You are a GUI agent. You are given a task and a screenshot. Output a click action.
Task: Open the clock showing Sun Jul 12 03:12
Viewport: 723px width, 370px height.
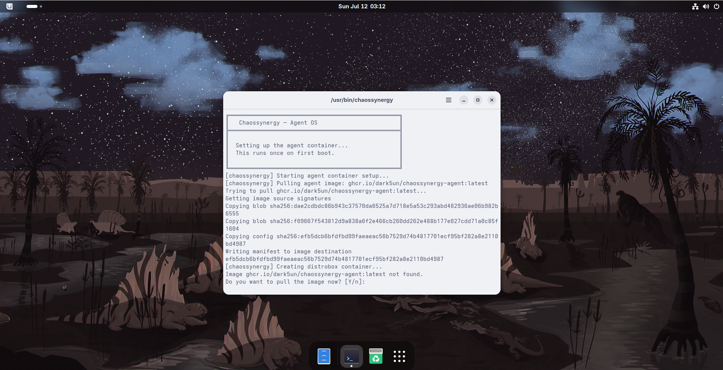pos(362,6)
